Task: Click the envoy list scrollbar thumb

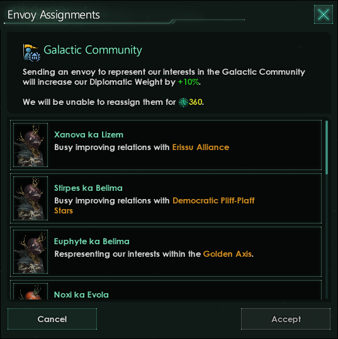Action: click(327, 148)
